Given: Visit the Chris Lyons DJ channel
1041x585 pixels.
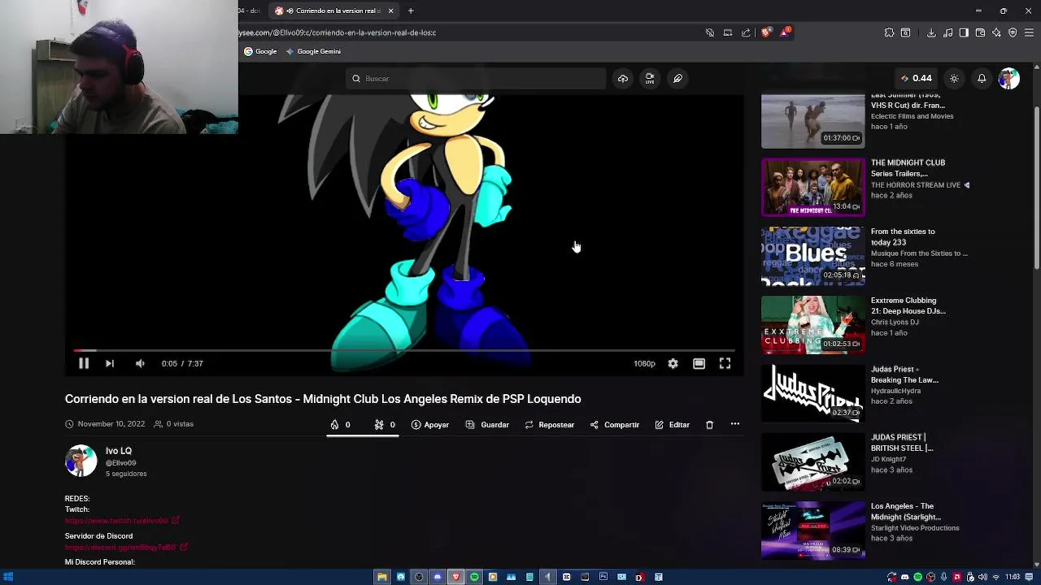Looking at the screenshot, I should 895,322.
